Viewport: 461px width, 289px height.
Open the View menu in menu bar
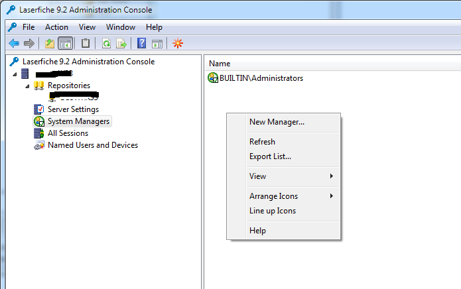(x=87, y=27)
